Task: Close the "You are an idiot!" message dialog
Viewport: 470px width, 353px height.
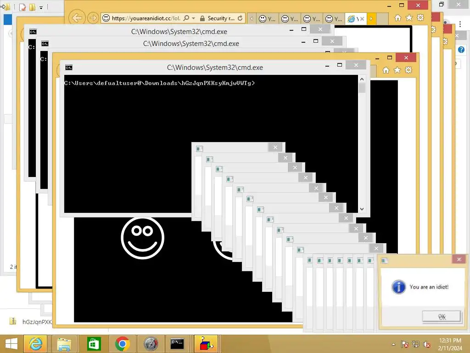Action: coord(459,259)
